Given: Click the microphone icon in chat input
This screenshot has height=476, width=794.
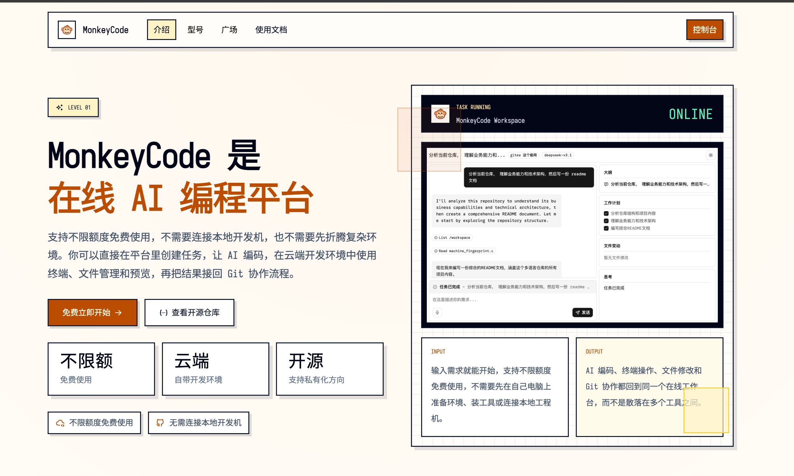Looking at the screenshot, I should coord(437,313).
